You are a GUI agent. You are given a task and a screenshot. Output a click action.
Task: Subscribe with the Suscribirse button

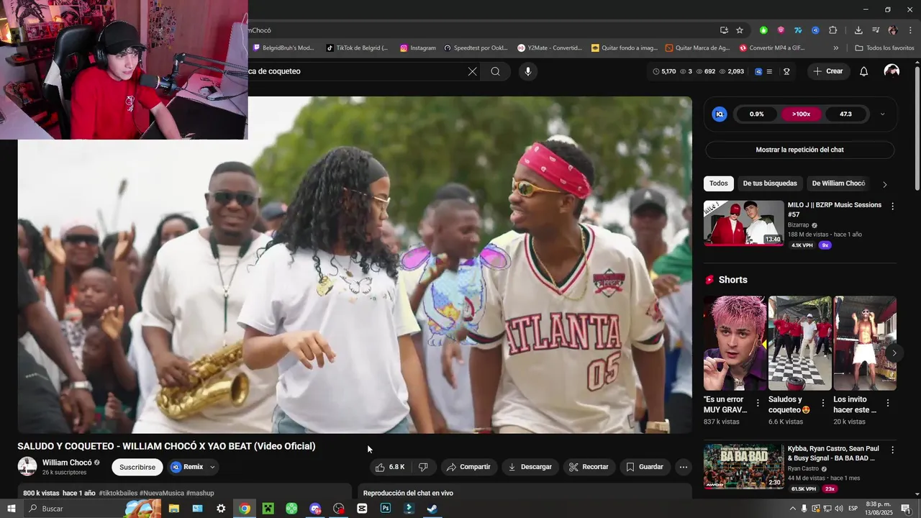tap(137, 467)
